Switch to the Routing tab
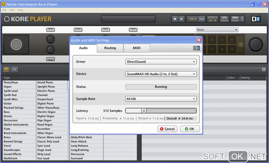Viewport: 269px width, 163px height. click(x=110, y=48)
